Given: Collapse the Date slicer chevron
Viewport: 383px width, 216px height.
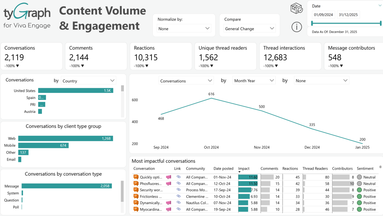Looking at the screenshot, I should point(380,6).
